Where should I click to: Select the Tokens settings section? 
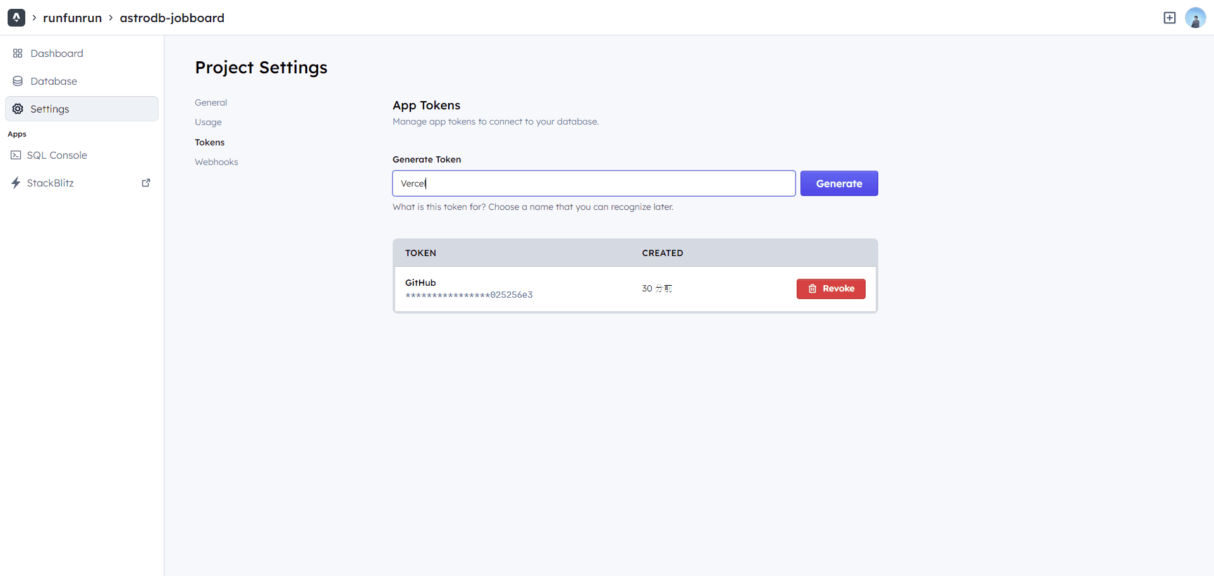tap(209, 142)
